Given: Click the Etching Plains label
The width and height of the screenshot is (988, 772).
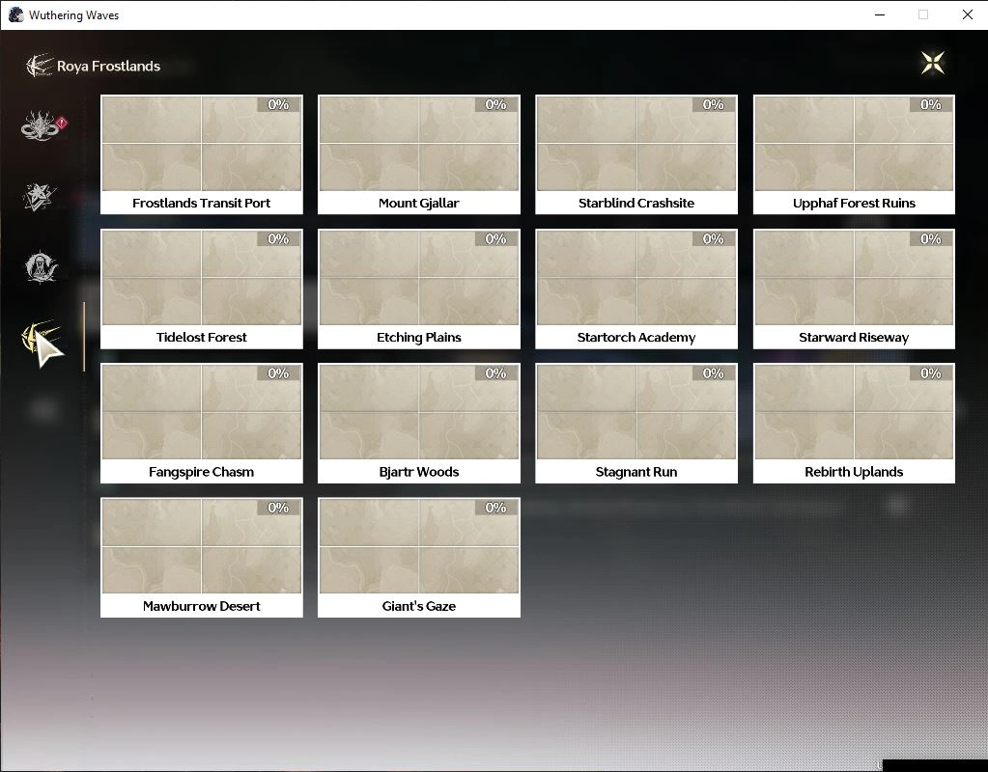Looking at the screenshot, I should (418, 338).
